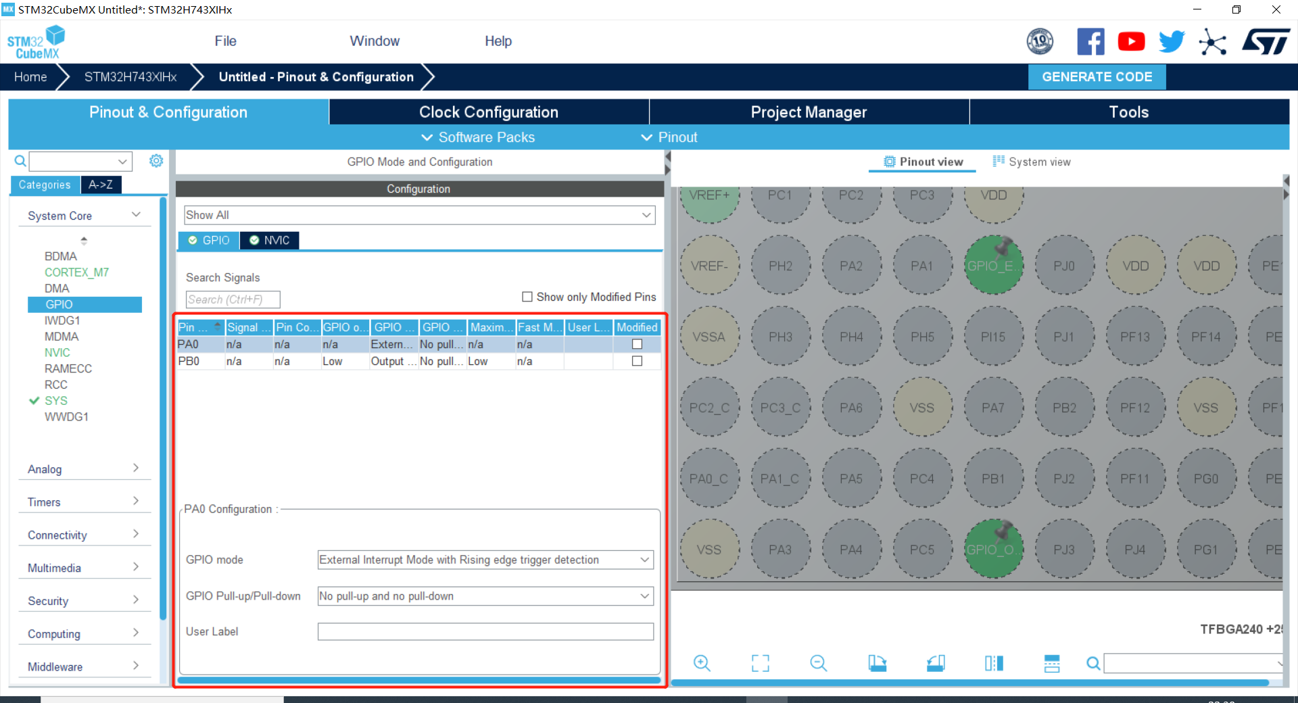Select the green GPIO_EXTI pin on the chip
Viewport: 1298px width, 703px height.
[993, 265]
